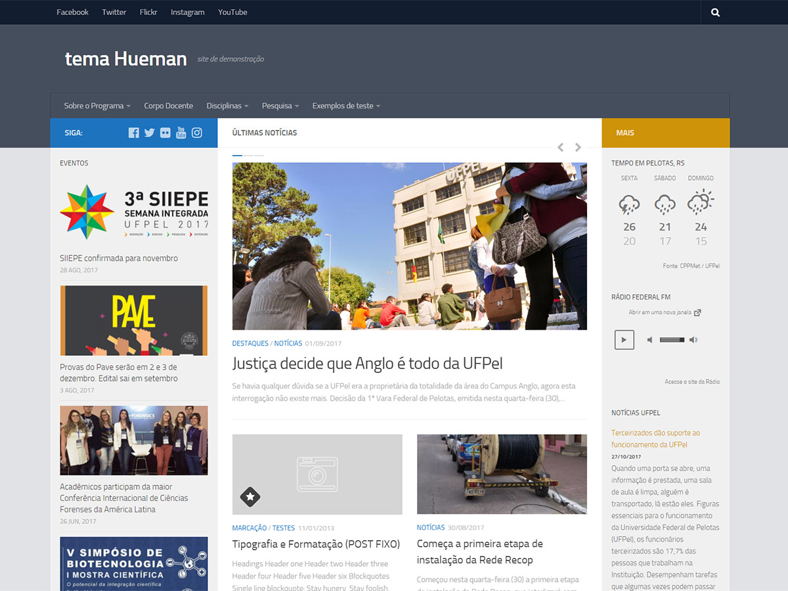
Task: Expand the Disciplinas dropdown menu
Action: click(x=227, y=106)
